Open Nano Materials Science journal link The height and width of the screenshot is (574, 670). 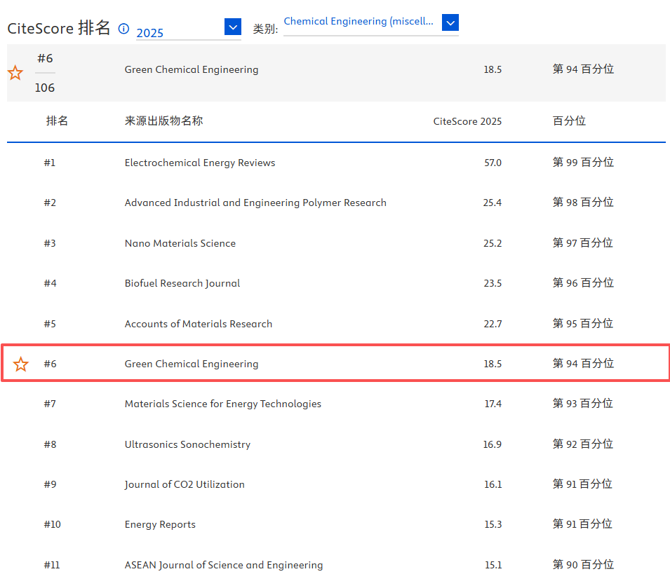tap(180, 243)
